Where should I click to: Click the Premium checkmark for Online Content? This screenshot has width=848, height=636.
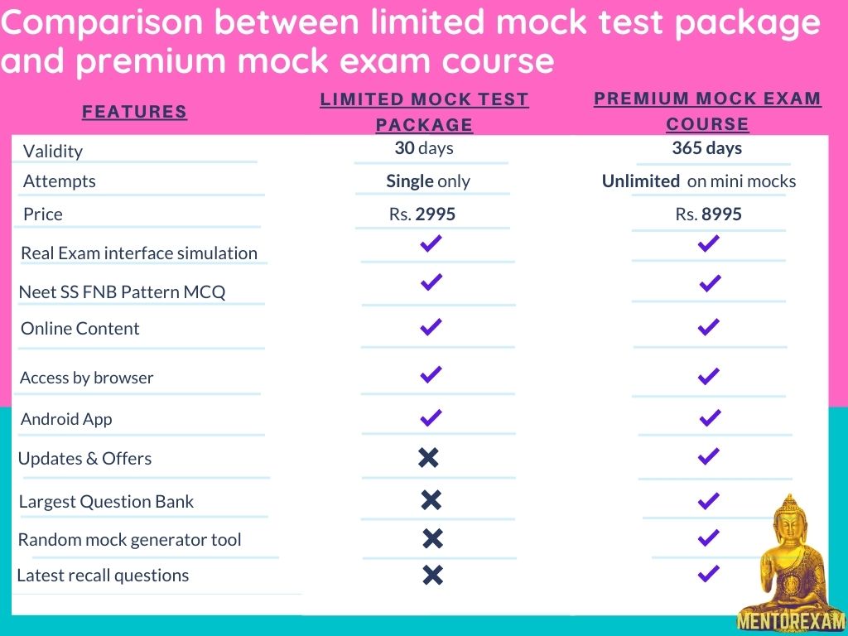pyautogui.click(x=708, y=327)
